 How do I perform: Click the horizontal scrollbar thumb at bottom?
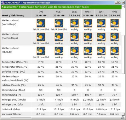[x=21, y=118]
